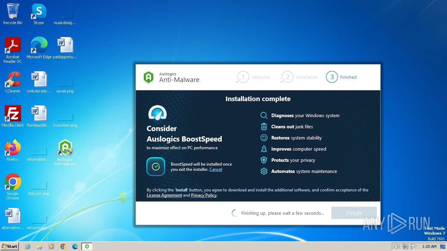Image resolution: width=447 pixels, height=251 pixels.
Task: Open the FileZilla Client desktop shortcut
Action: click(x=13, y=116)
